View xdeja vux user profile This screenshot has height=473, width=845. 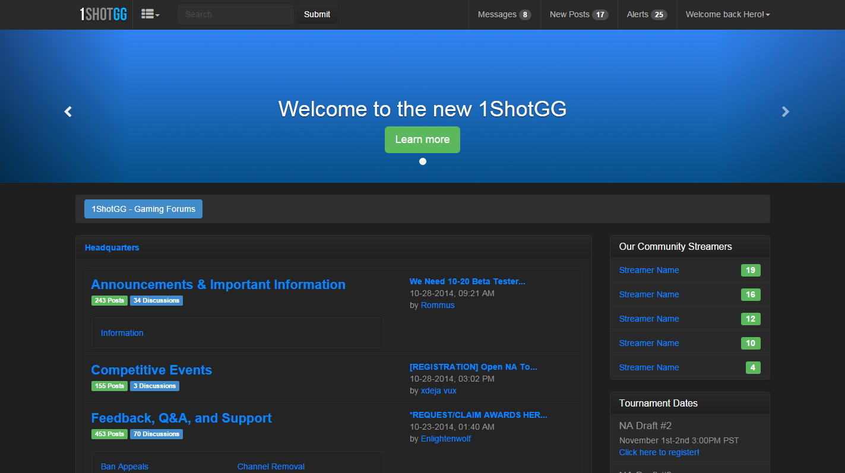pyautogui.click(x=439, y=391)
